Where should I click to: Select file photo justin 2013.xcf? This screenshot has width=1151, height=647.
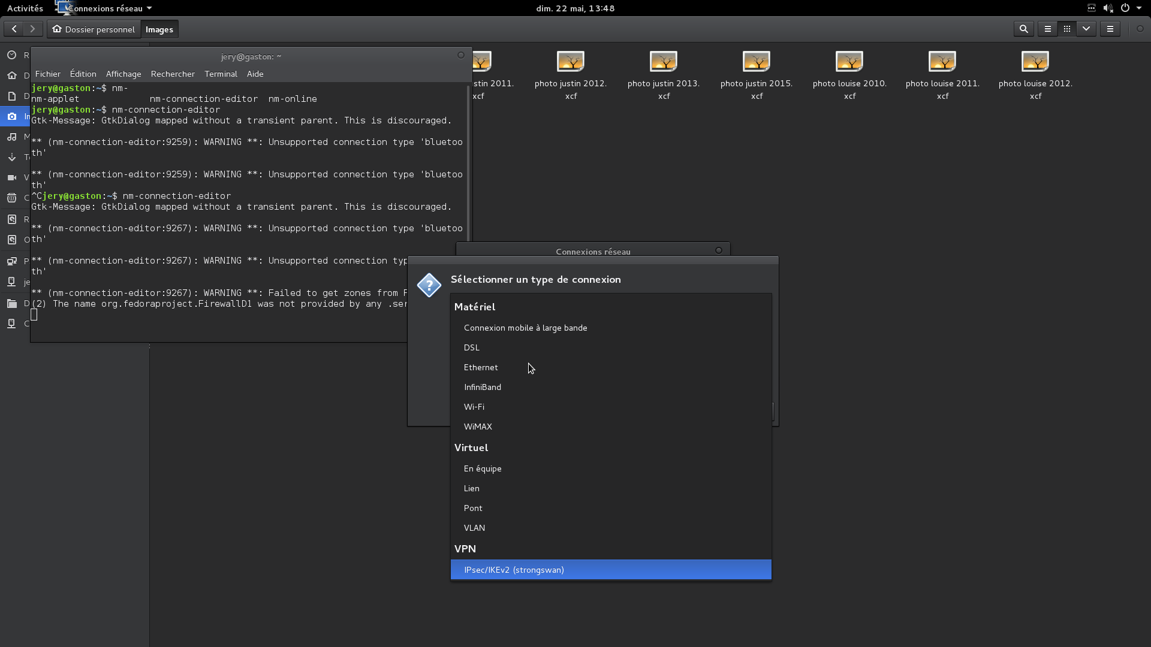point(664,75)
